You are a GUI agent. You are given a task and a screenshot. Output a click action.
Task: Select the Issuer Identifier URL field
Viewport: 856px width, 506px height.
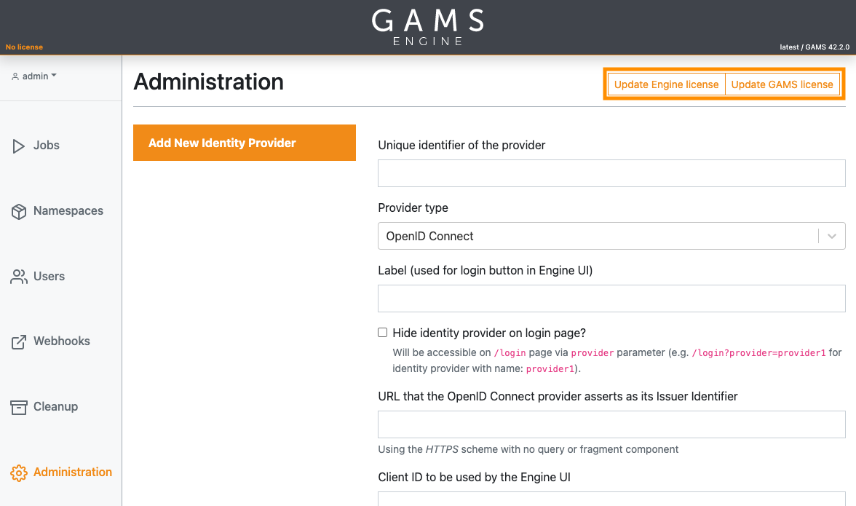click(x=611, y=424)
